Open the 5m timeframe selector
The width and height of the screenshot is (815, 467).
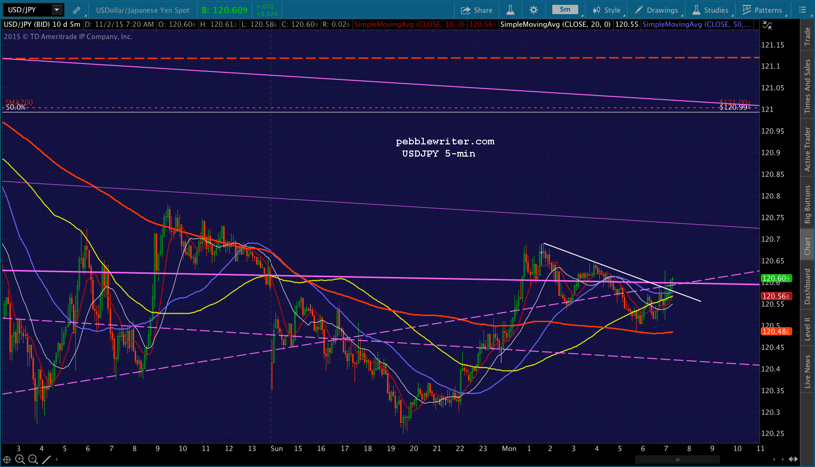565,9
